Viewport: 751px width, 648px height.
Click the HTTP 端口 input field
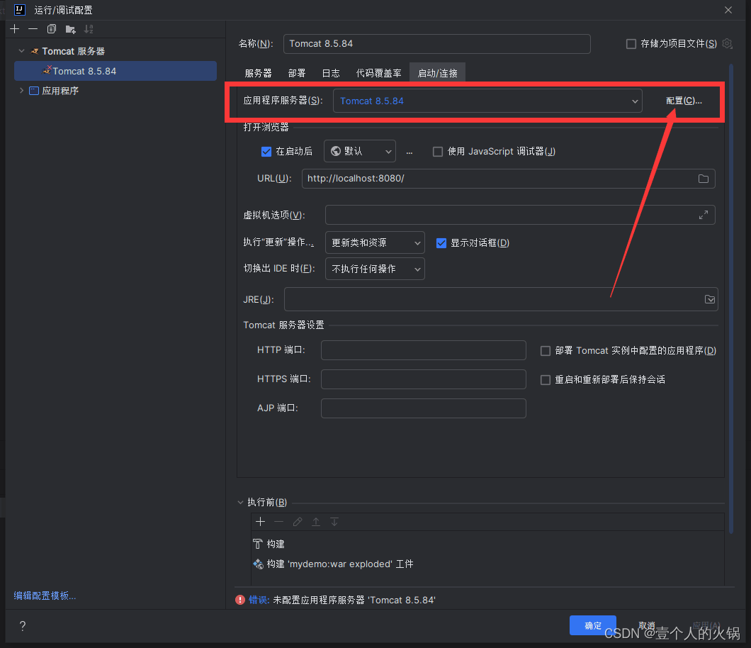(424, 350)
